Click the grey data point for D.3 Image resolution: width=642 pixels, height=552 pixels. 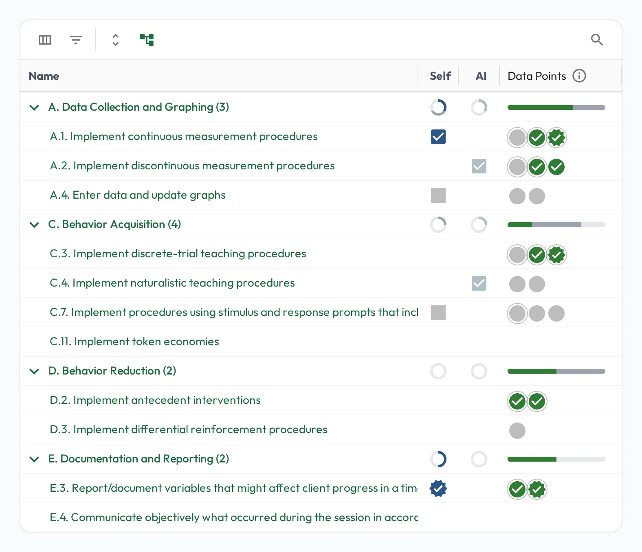click(x=517, y=431)
